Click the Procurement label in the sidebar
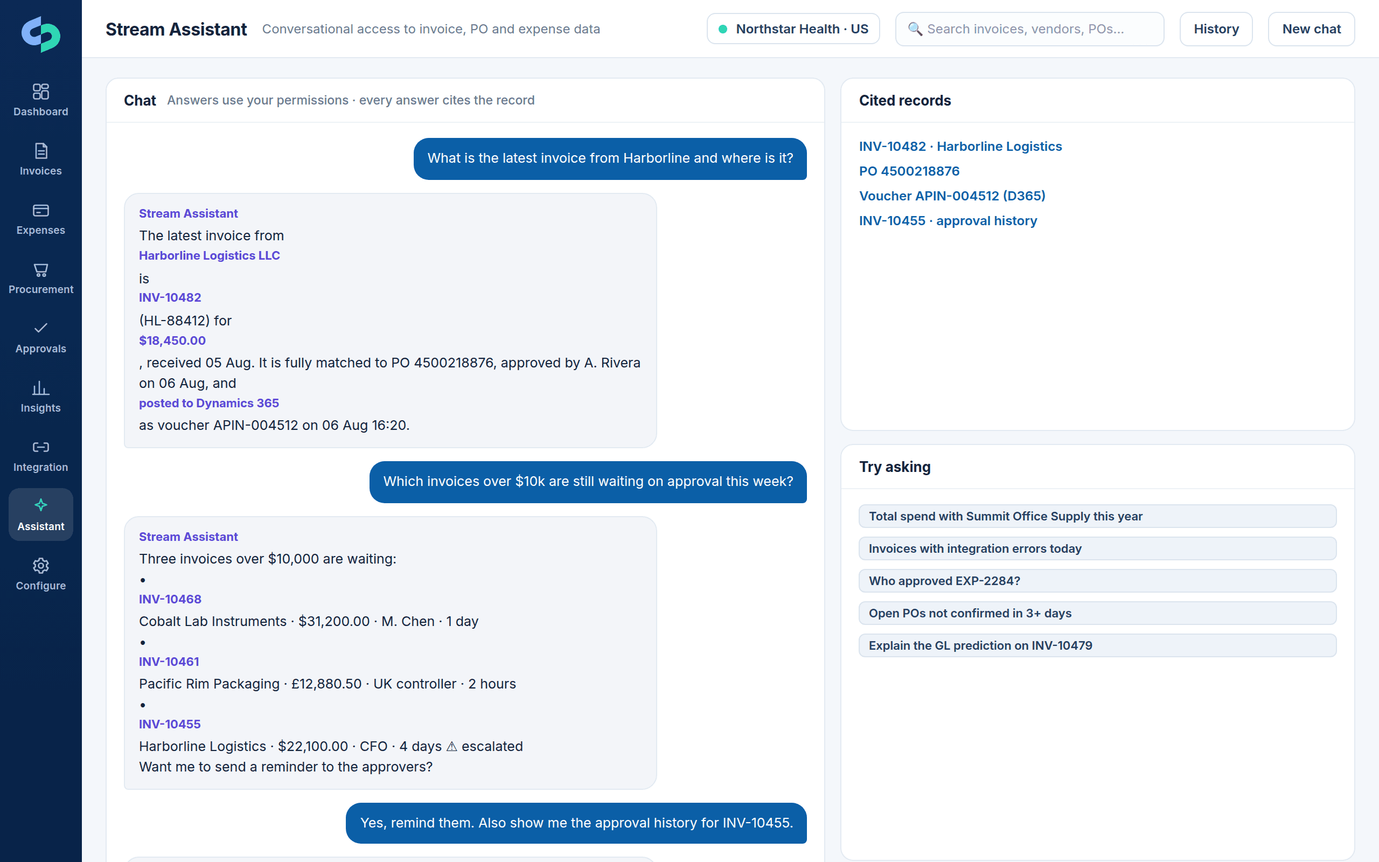Screen dimensions: 1379x862 40,290
